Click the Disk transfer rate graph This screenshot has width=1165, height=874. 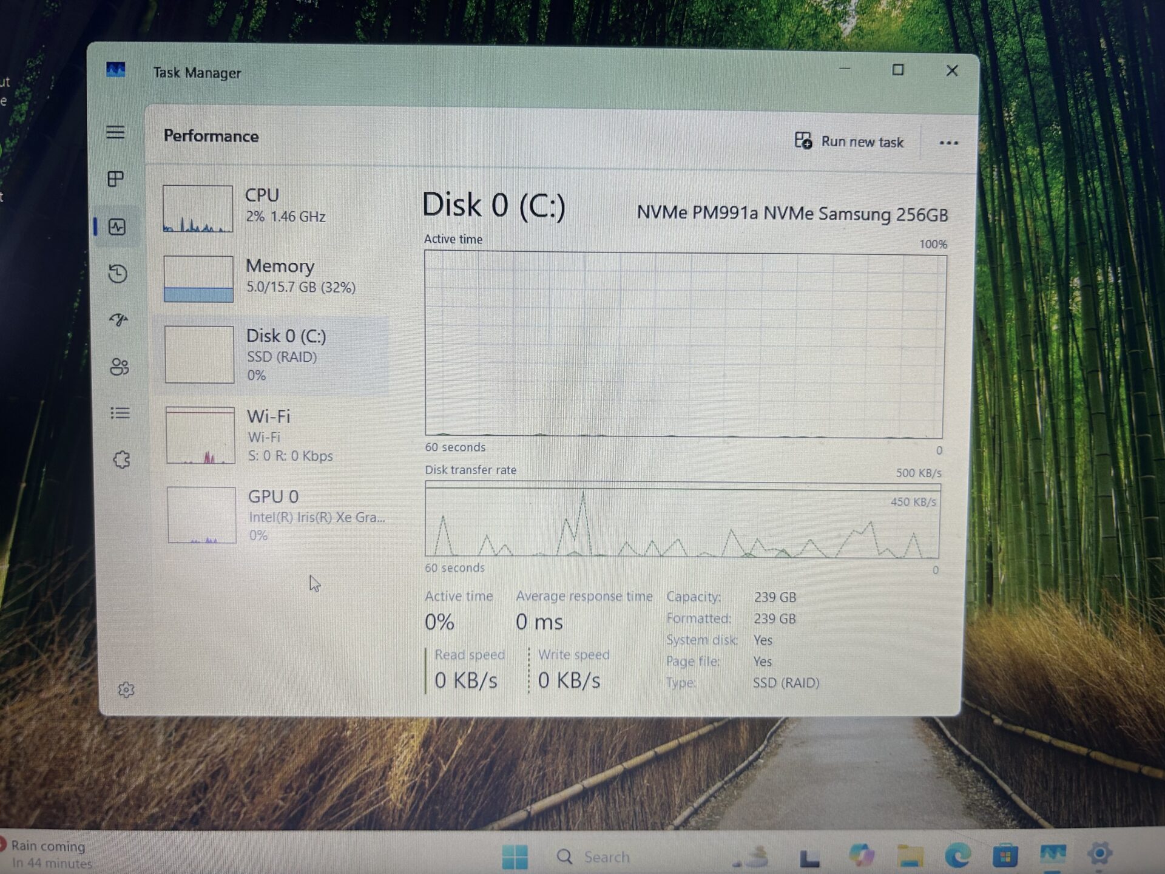[x=682, y=520]
